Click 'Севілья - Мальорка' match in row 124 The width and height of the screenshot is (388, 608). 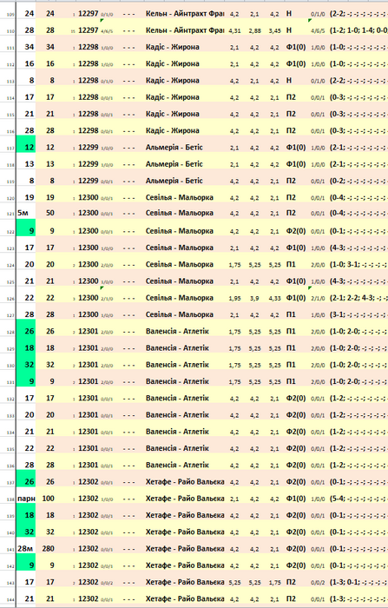click(180, 264)
